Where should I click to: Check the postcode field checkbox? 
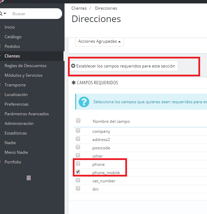click(x=78, y=147)
